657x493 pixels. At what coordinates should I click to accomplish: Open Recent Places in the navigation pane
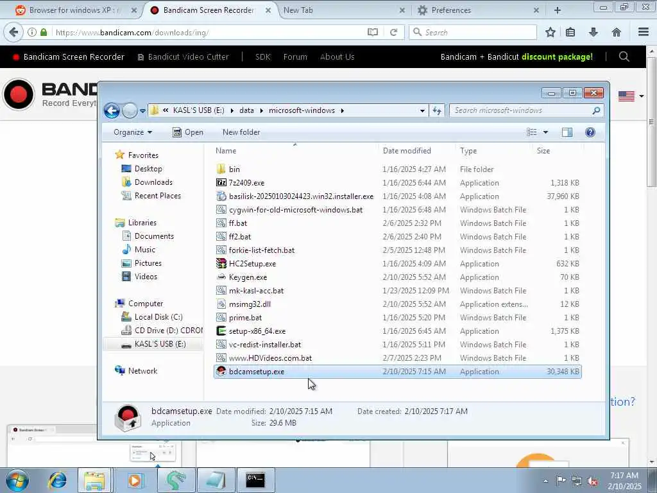[151, 196]
